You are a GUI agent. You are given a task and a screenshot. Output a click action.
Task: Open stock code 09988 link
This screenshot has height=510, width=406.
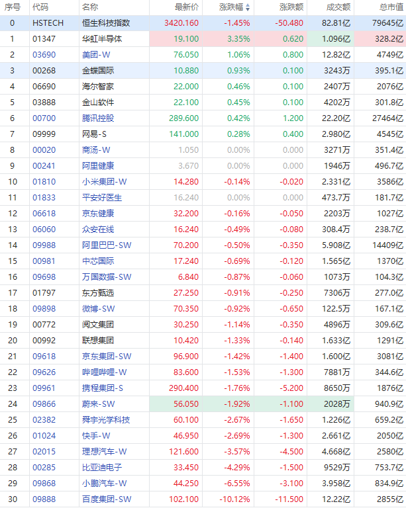[44, 245]
